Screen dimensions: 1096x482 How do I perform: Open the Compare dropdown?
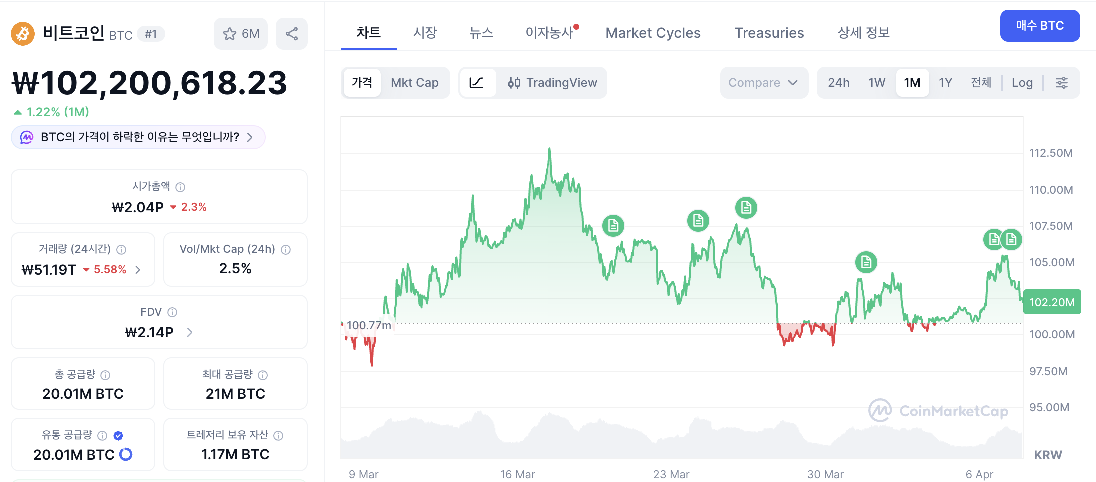tap(764, 83)
